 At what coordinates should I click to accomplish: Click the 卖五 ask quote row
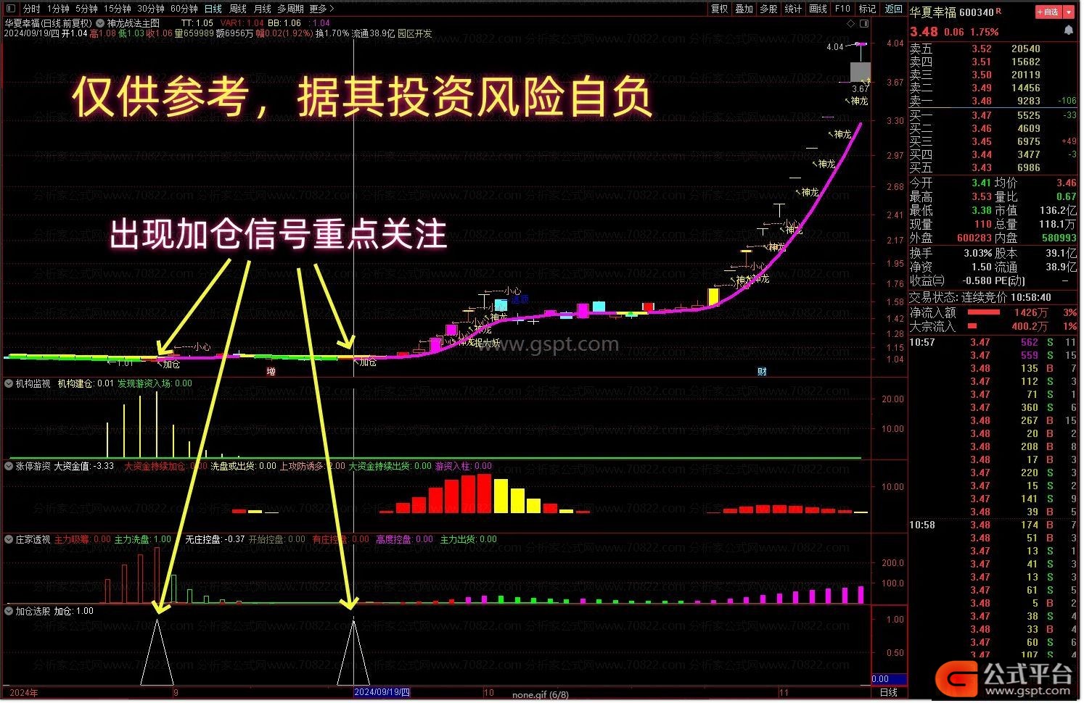pyautogui.click(x=993, y=49)
